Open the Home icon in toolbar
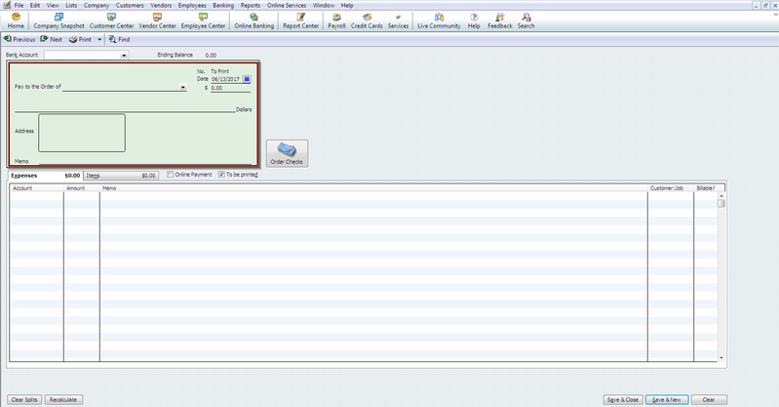 click(x=16, y=20)
